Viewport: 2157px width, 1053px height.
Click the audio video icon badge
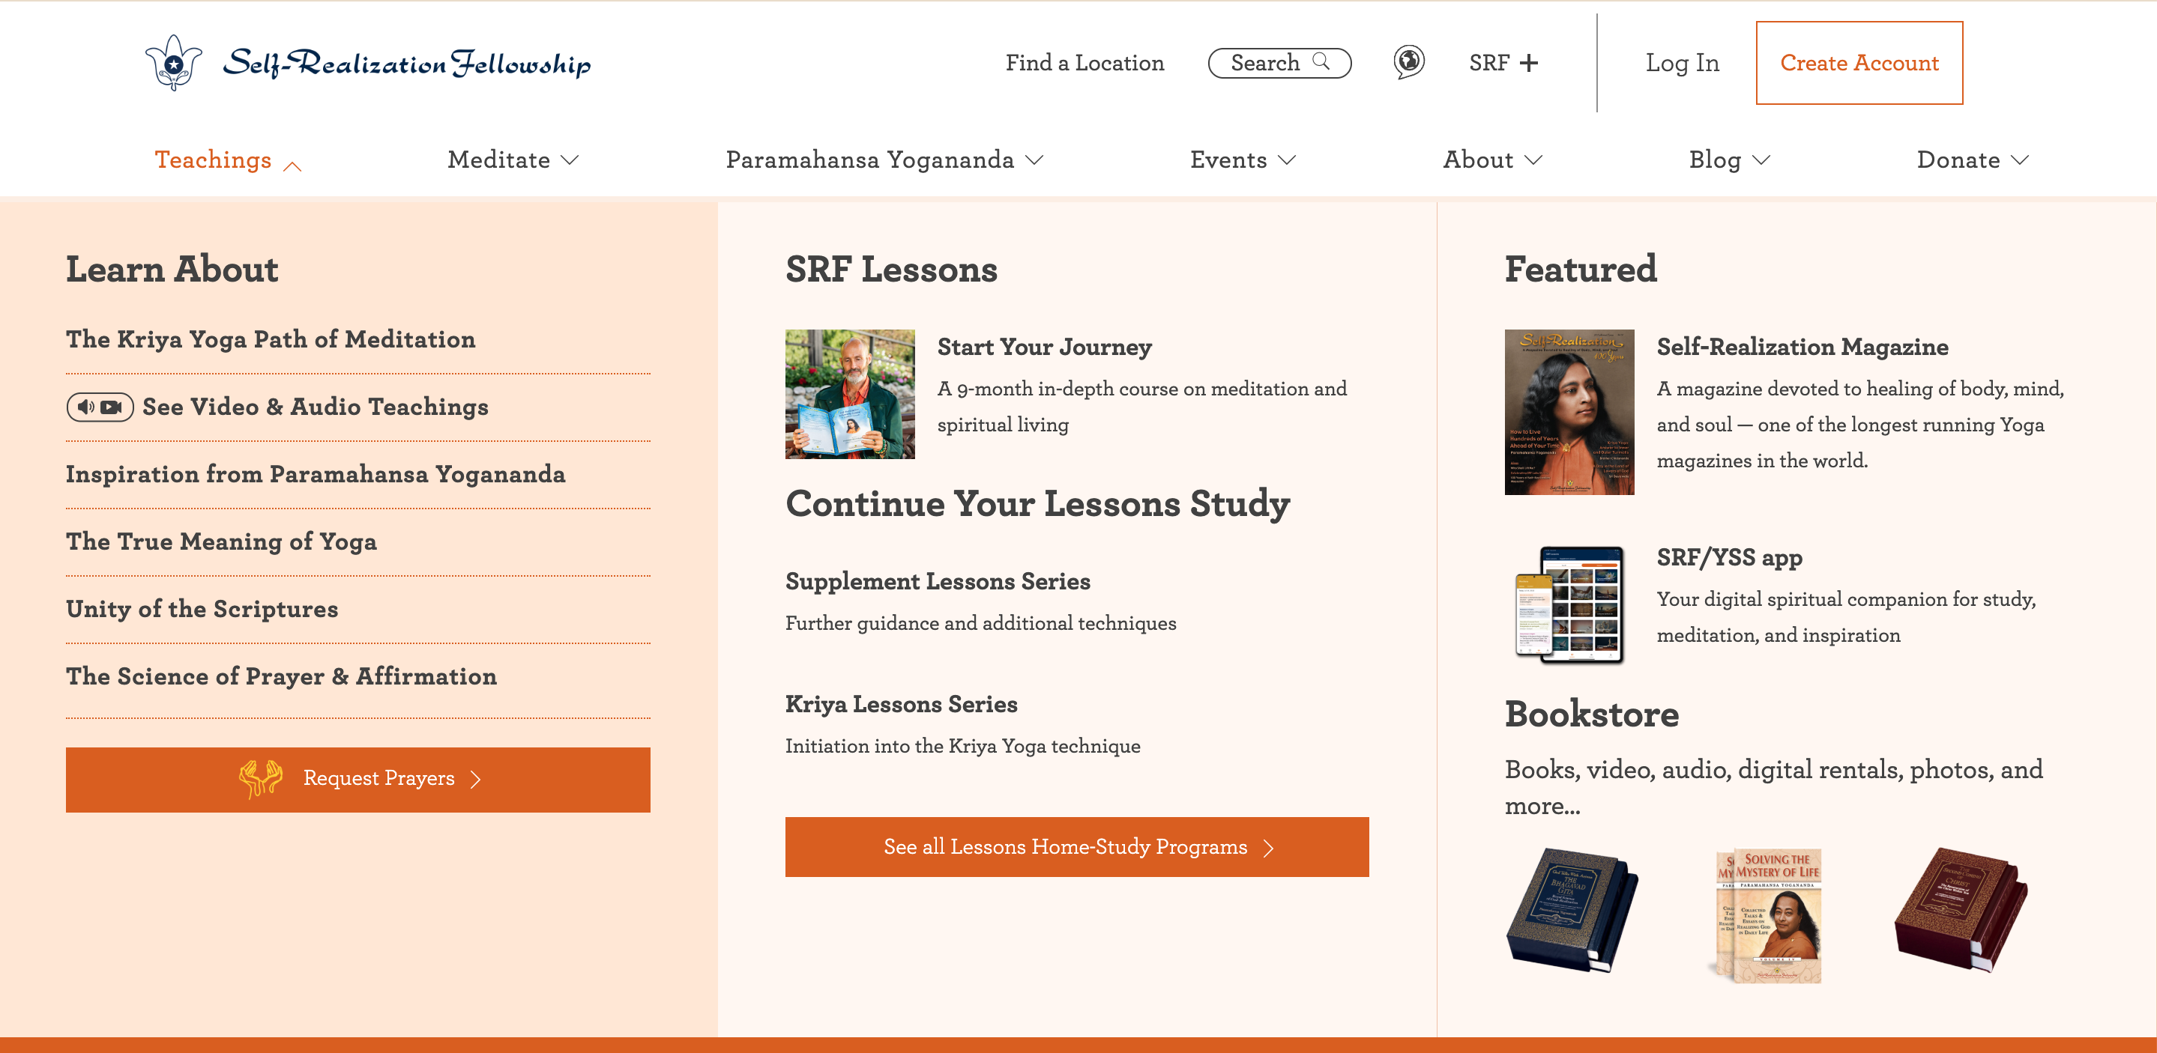coord(100,407)
